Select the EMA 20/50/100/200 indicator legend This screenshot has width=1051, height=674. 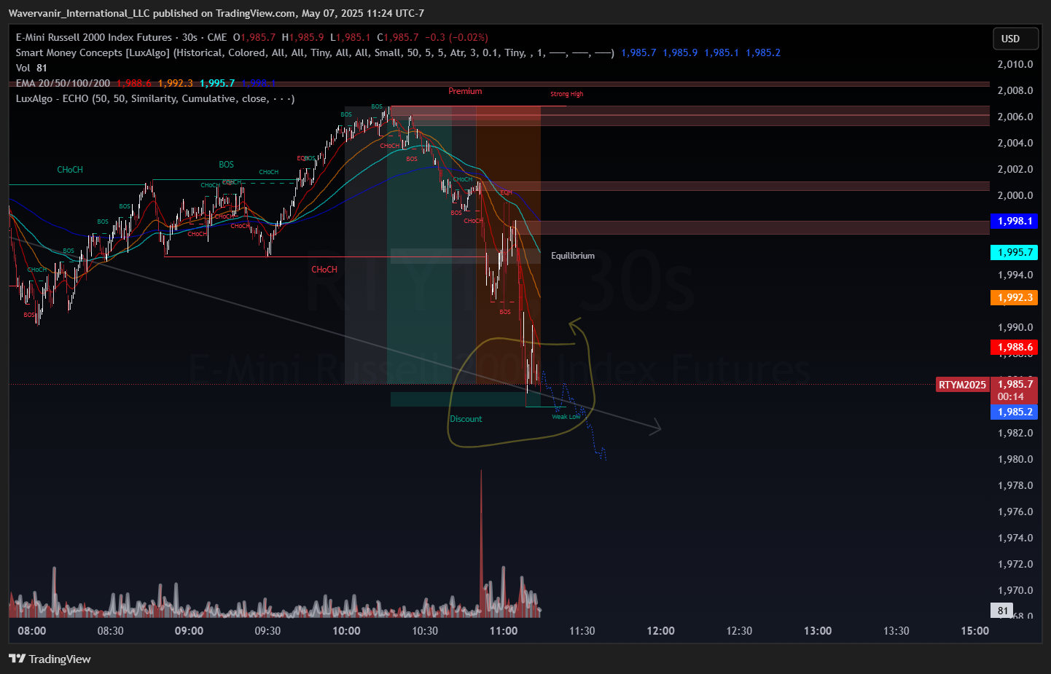click(x=63, y=83)
